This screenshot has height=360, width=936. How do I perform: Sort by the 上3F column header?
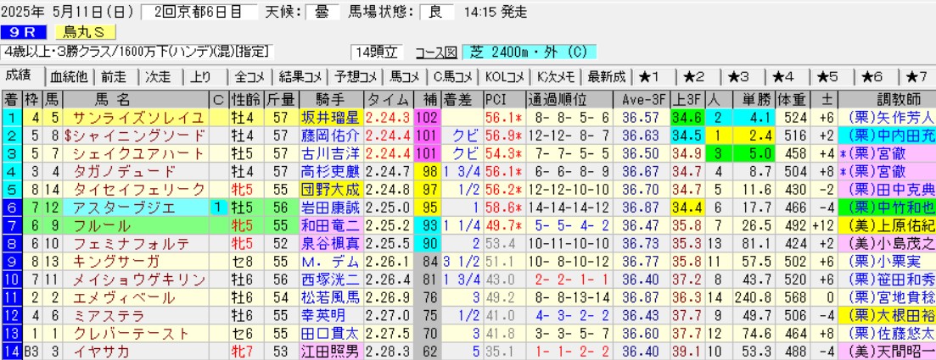[x=687, y=98]
